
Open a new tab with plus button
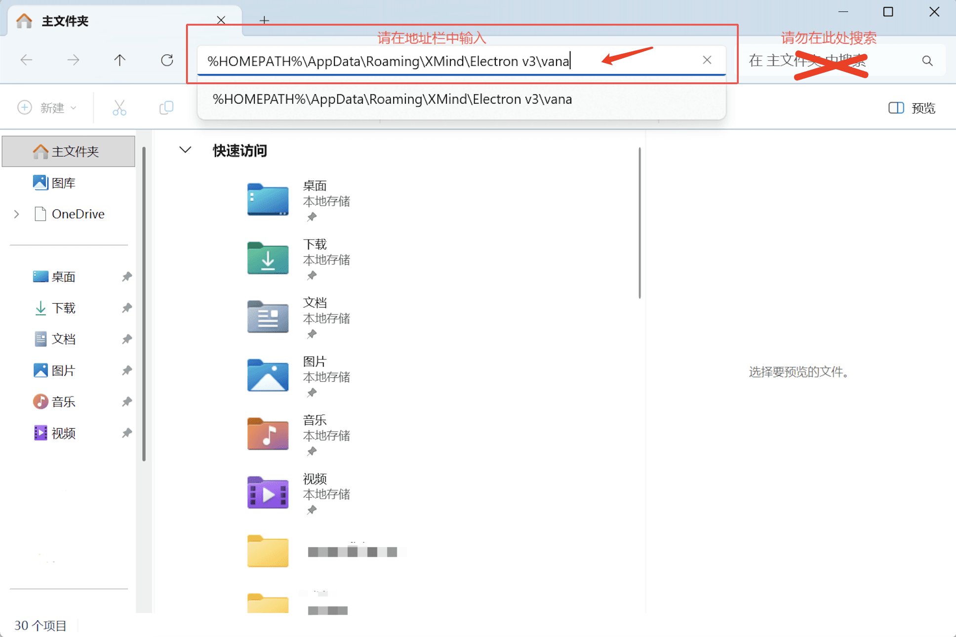264,20
